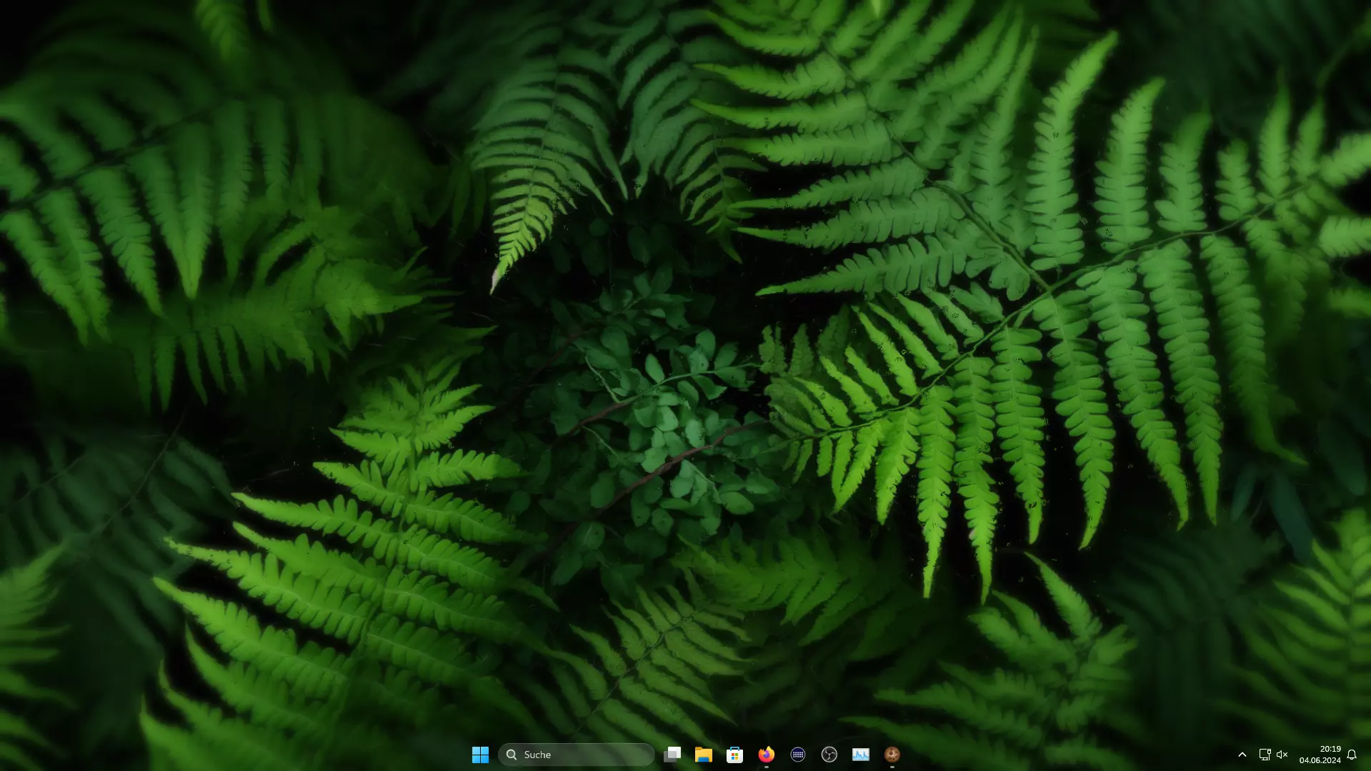Launch Microsoft Store from the taskbar
This screenshot has height=771, width=1371.
point(734,755)
